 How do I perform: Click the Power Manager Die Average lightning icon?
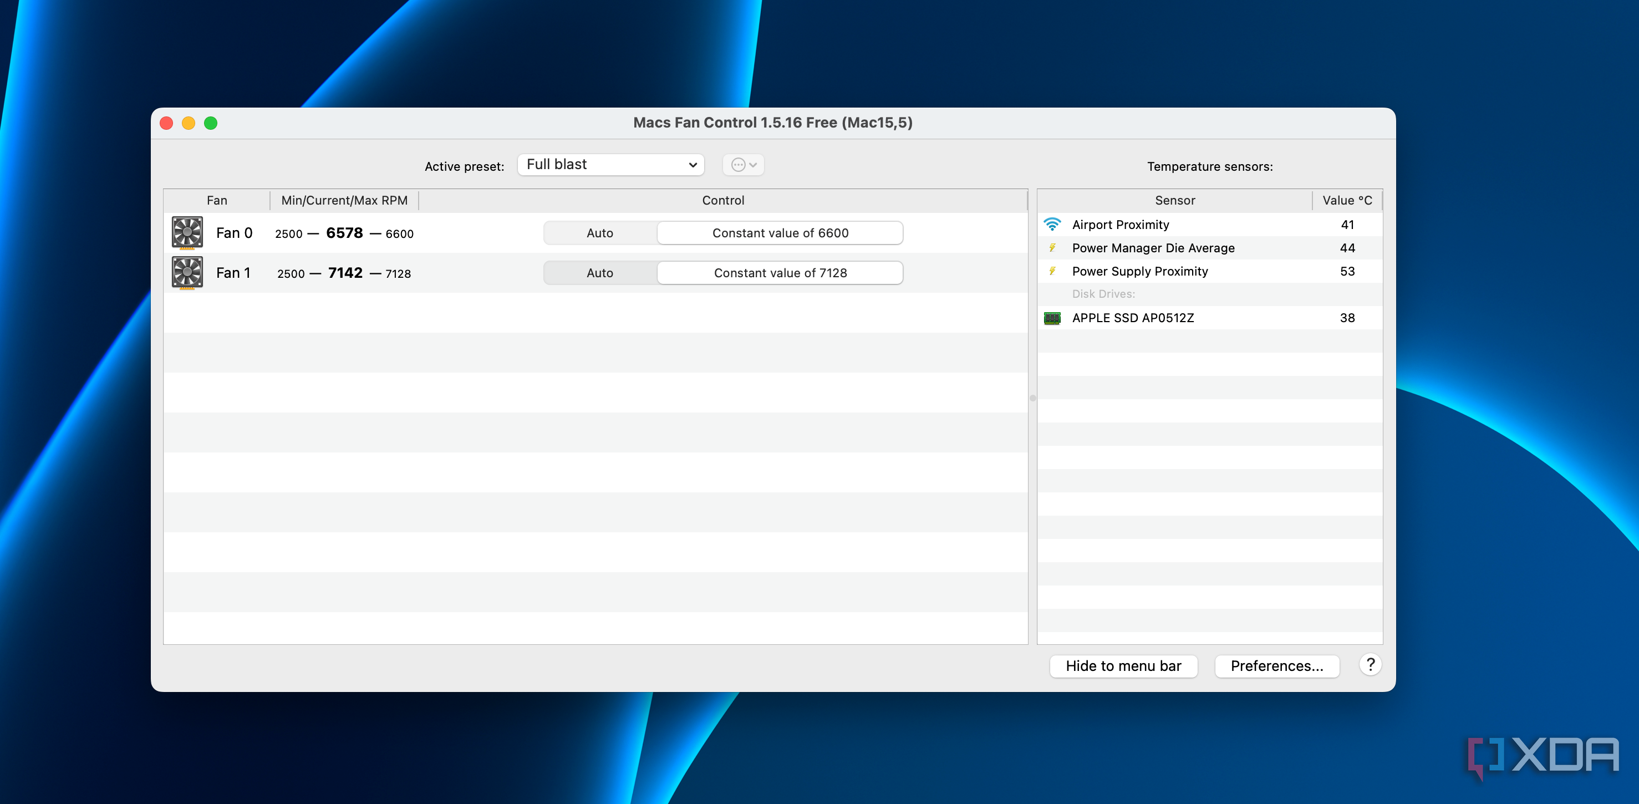click(x=1052, y=248)
